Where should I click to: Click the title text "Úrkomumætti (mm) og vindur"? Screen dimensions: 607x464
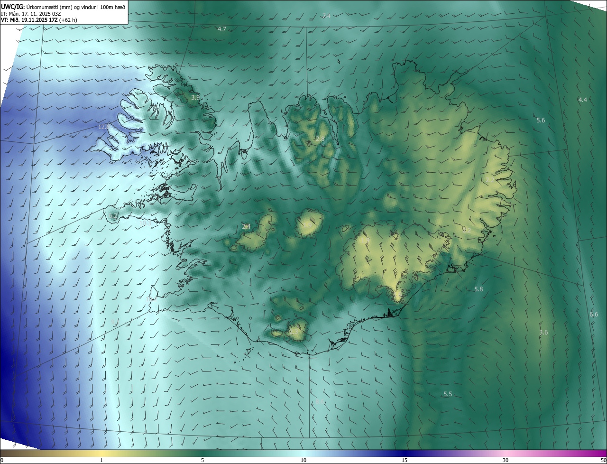pyautogui.click(x=62, y=6)
